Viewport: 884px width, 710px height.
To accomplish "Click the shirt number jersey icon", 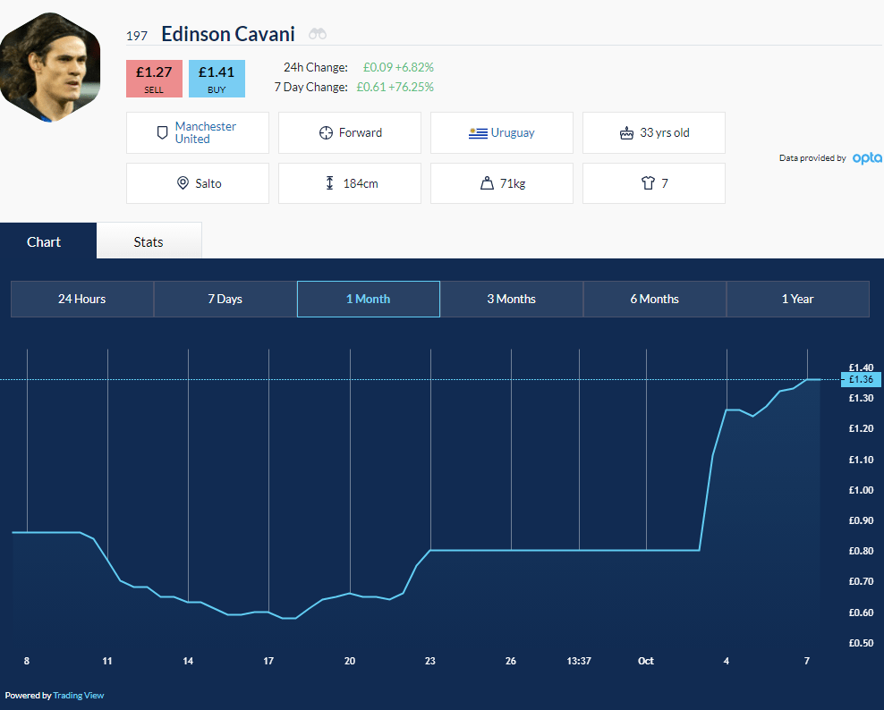I will coord(648,183).
